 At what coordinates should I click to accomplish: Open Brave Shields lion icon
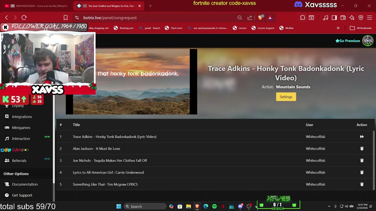point(260,18)
